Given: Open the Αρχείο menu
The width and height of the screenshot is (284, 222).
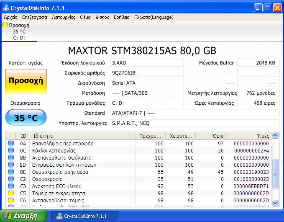Looking at the screenshot, I should (x=10, y=17).
